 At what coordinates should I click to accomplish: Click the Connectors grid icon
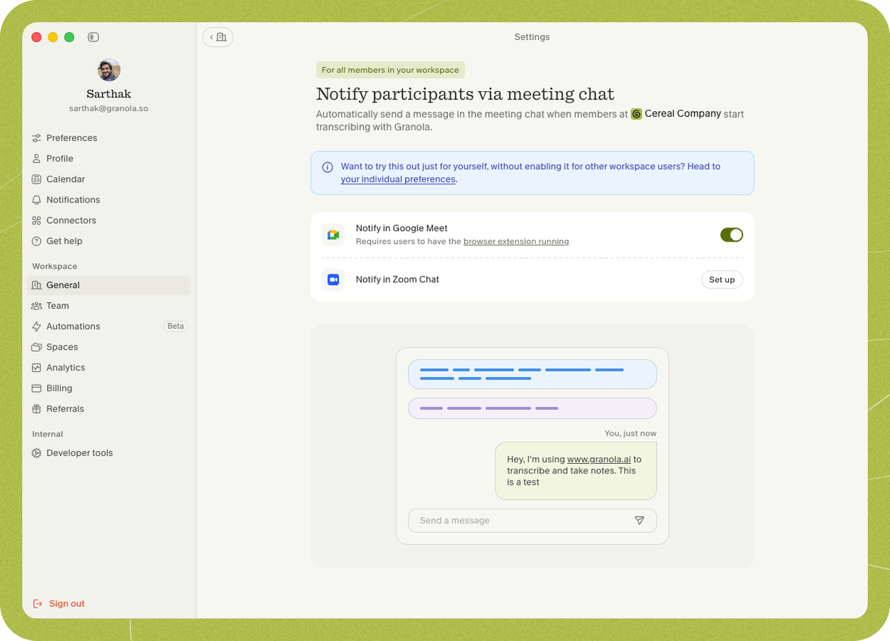pos(36,221)
